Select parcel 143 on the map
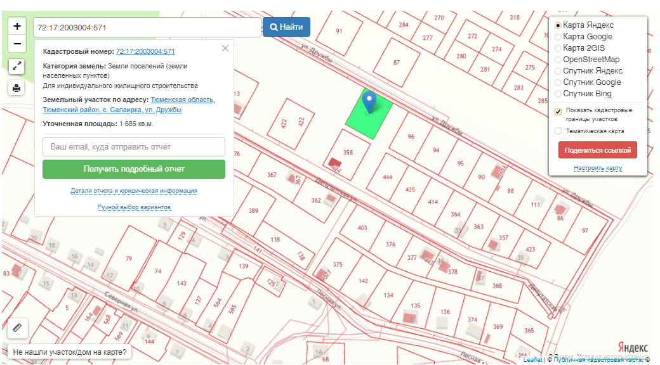 click(x=181, y=283)
